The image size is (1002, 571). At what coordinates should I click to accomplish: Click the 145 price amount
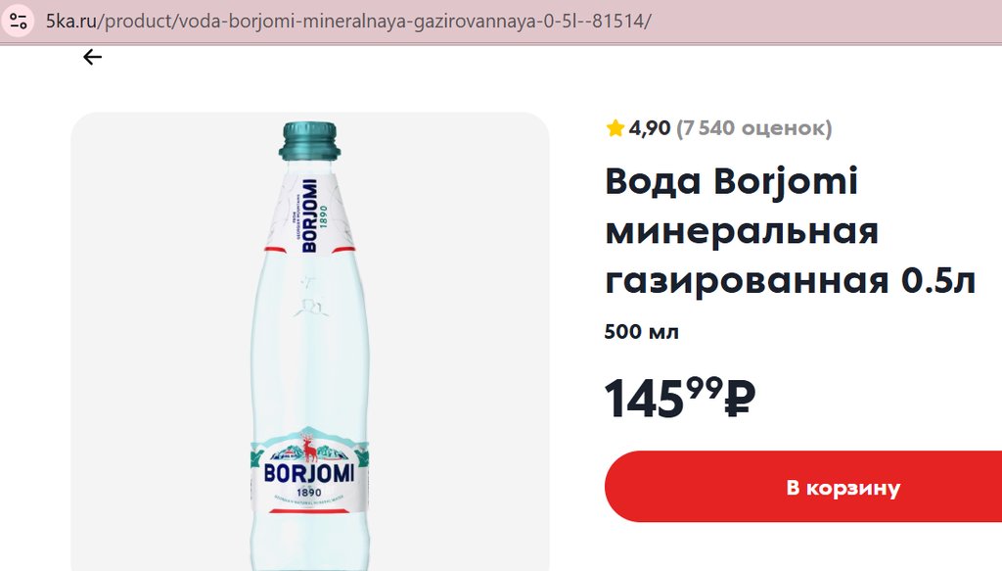tap(644, 400)
